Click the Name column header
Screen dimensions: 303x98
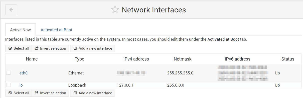[x=32, y=59]
